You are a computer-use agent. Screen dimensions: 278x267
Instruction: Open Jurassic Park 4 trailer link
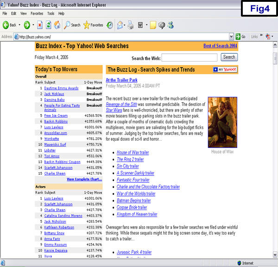pyautogui.click(x=134, y=252)
